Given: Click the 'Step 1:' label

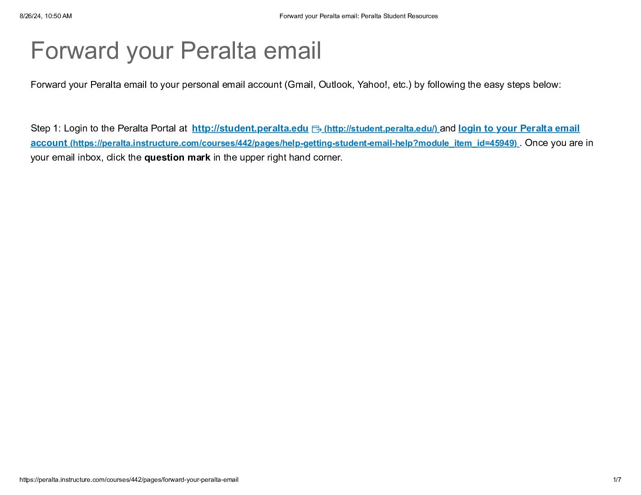Looking at the screenshot, I should 46,128.
